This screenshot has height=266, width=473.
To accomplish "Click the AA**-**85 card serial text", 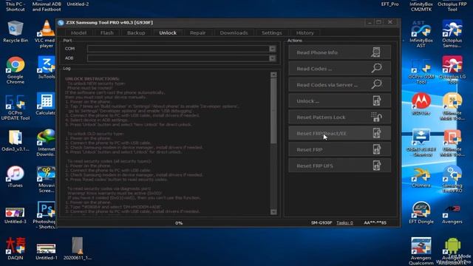I will [x=375, y=223].
